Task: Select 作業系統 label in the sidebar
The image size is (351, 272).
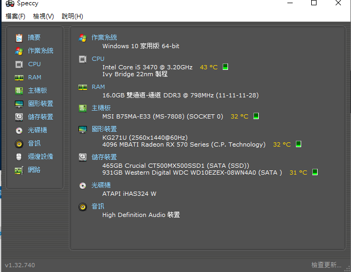Action: pyautogui.click(x=40, y=51)
